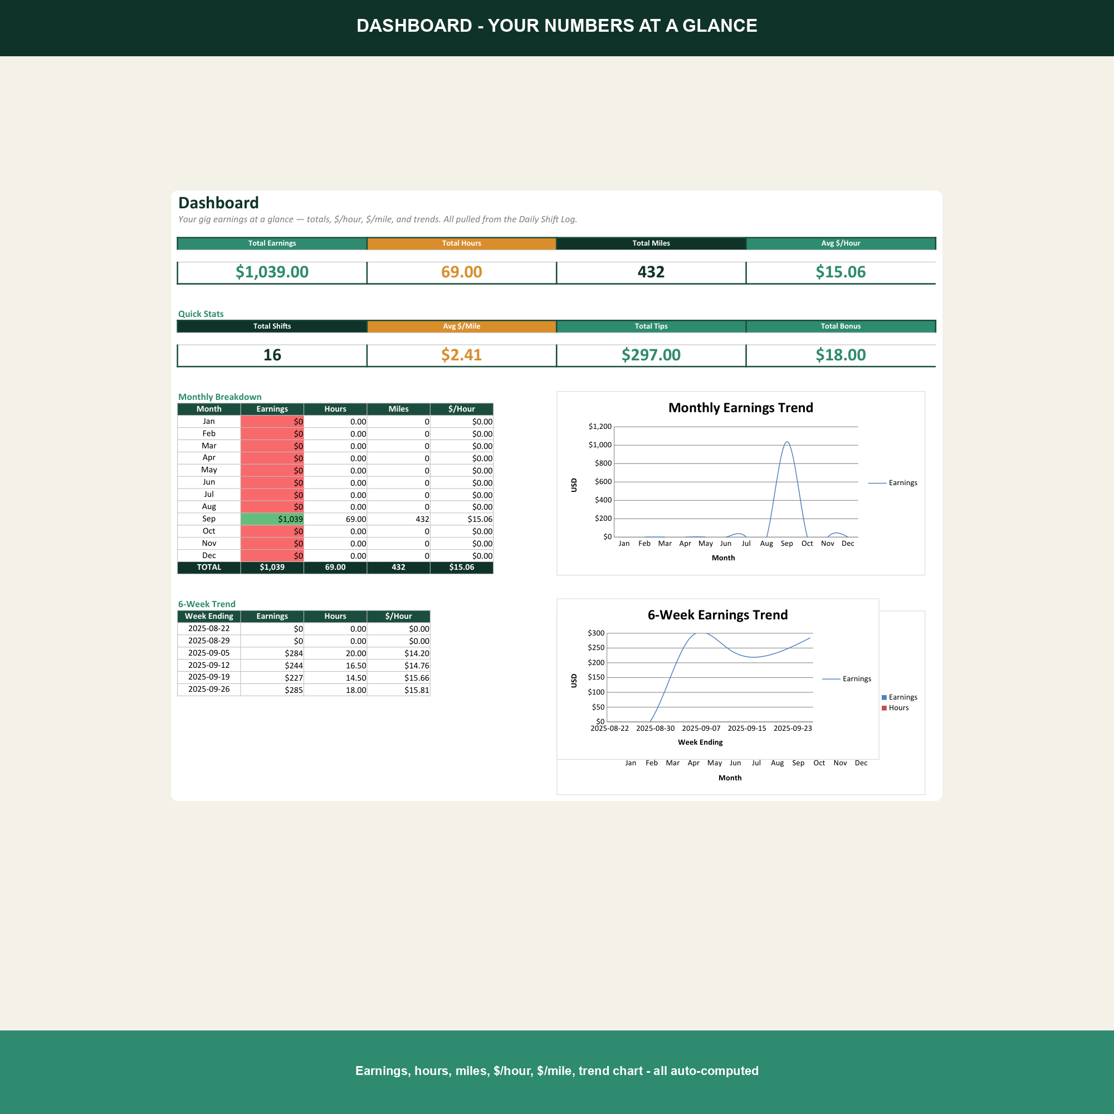1114x1114 pixels.
Task: Click the Avg $/Hour header label
Action: 840,243
